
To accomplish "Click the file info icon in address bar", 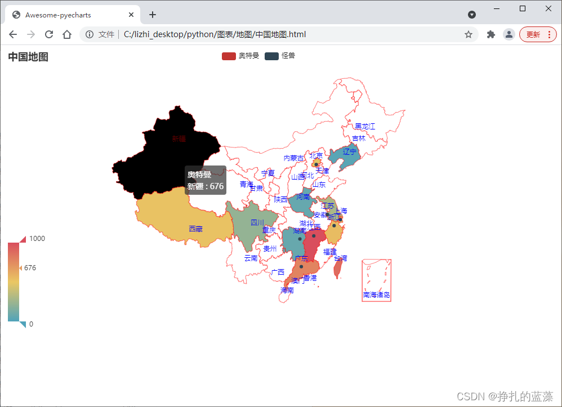I will click(x=89, y=34).
